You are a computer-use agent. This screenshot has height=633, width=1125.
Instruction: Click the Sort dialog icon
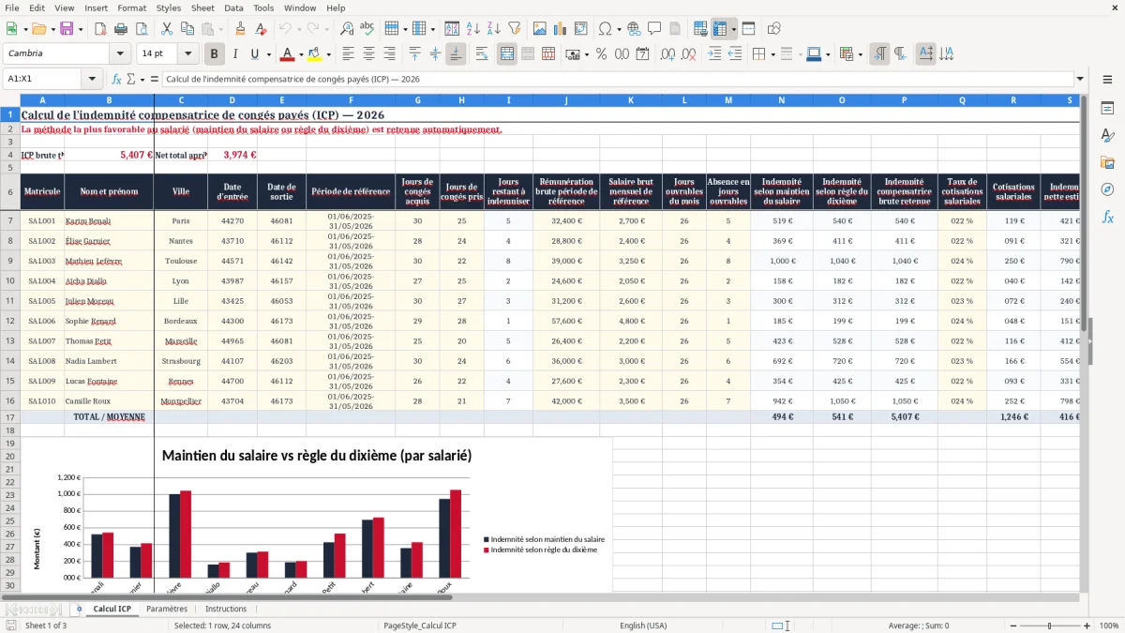click(x=452, y=29)
